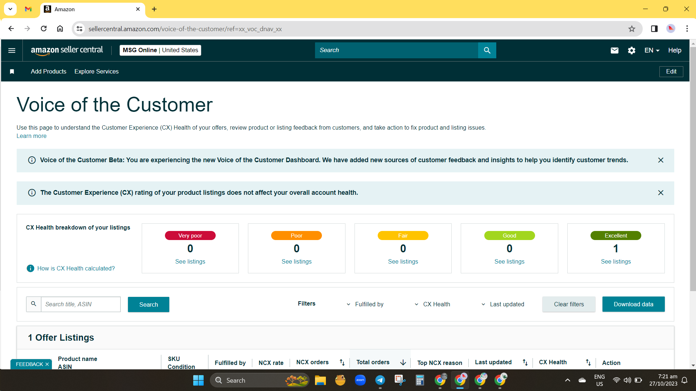See listings under Poor
696x391 pixels.
[x=297, y=261]
